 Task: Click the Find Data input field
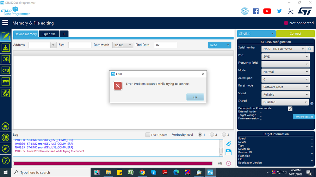click(x=165, y=45)
